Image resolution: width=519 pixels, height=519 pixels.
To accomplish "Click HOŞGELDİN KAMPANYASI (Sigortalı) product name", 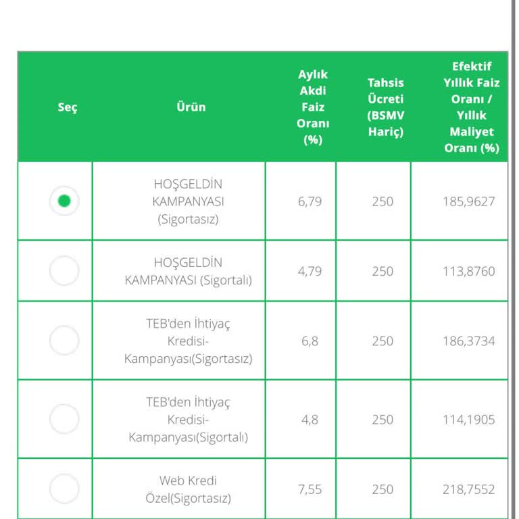I will [188, 271].
